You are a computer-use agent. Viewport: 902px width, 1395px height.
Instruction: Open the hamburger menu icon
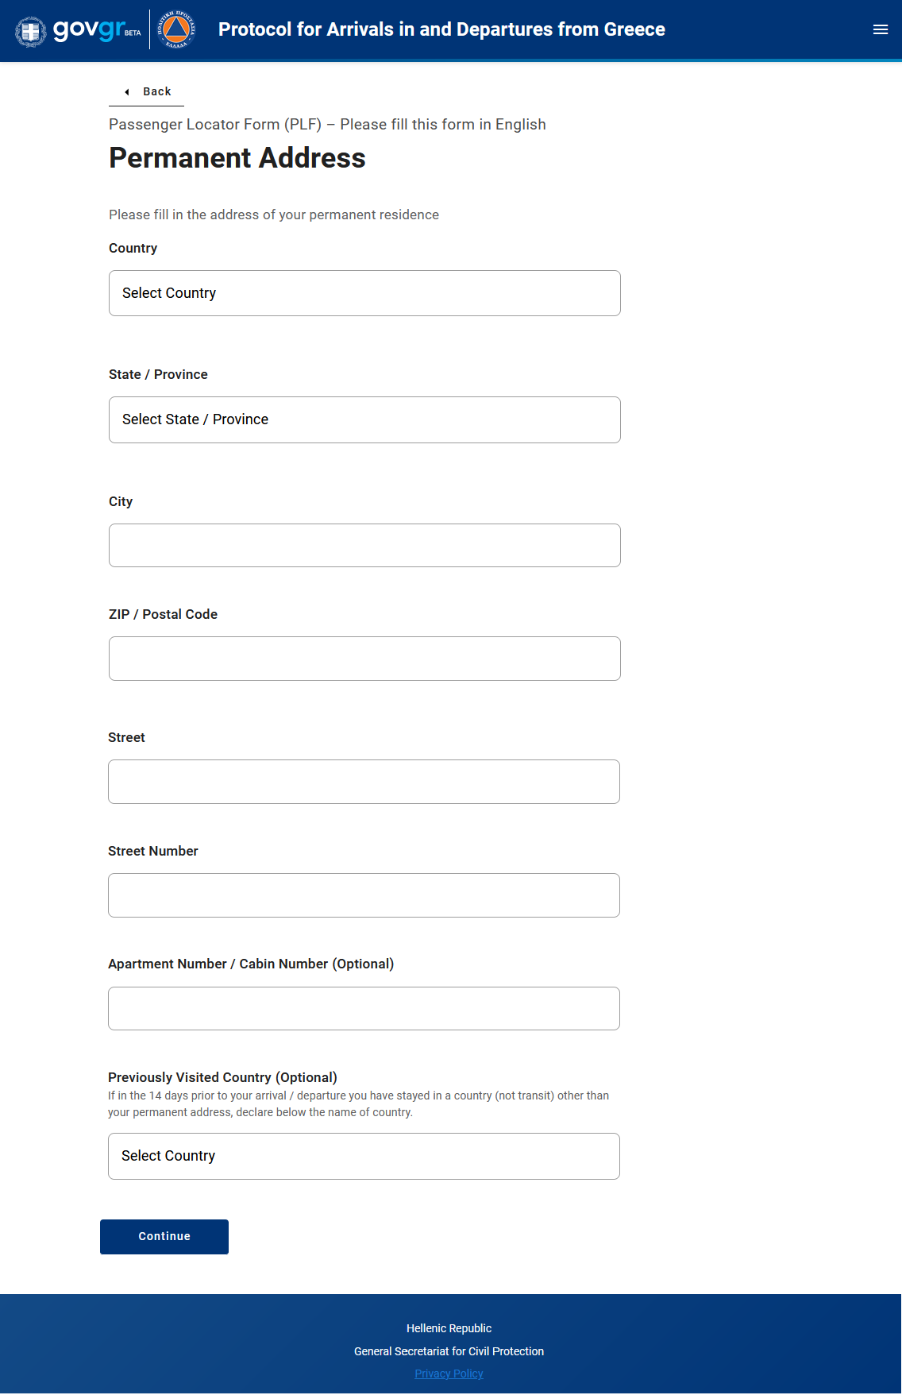coord(880,29)
